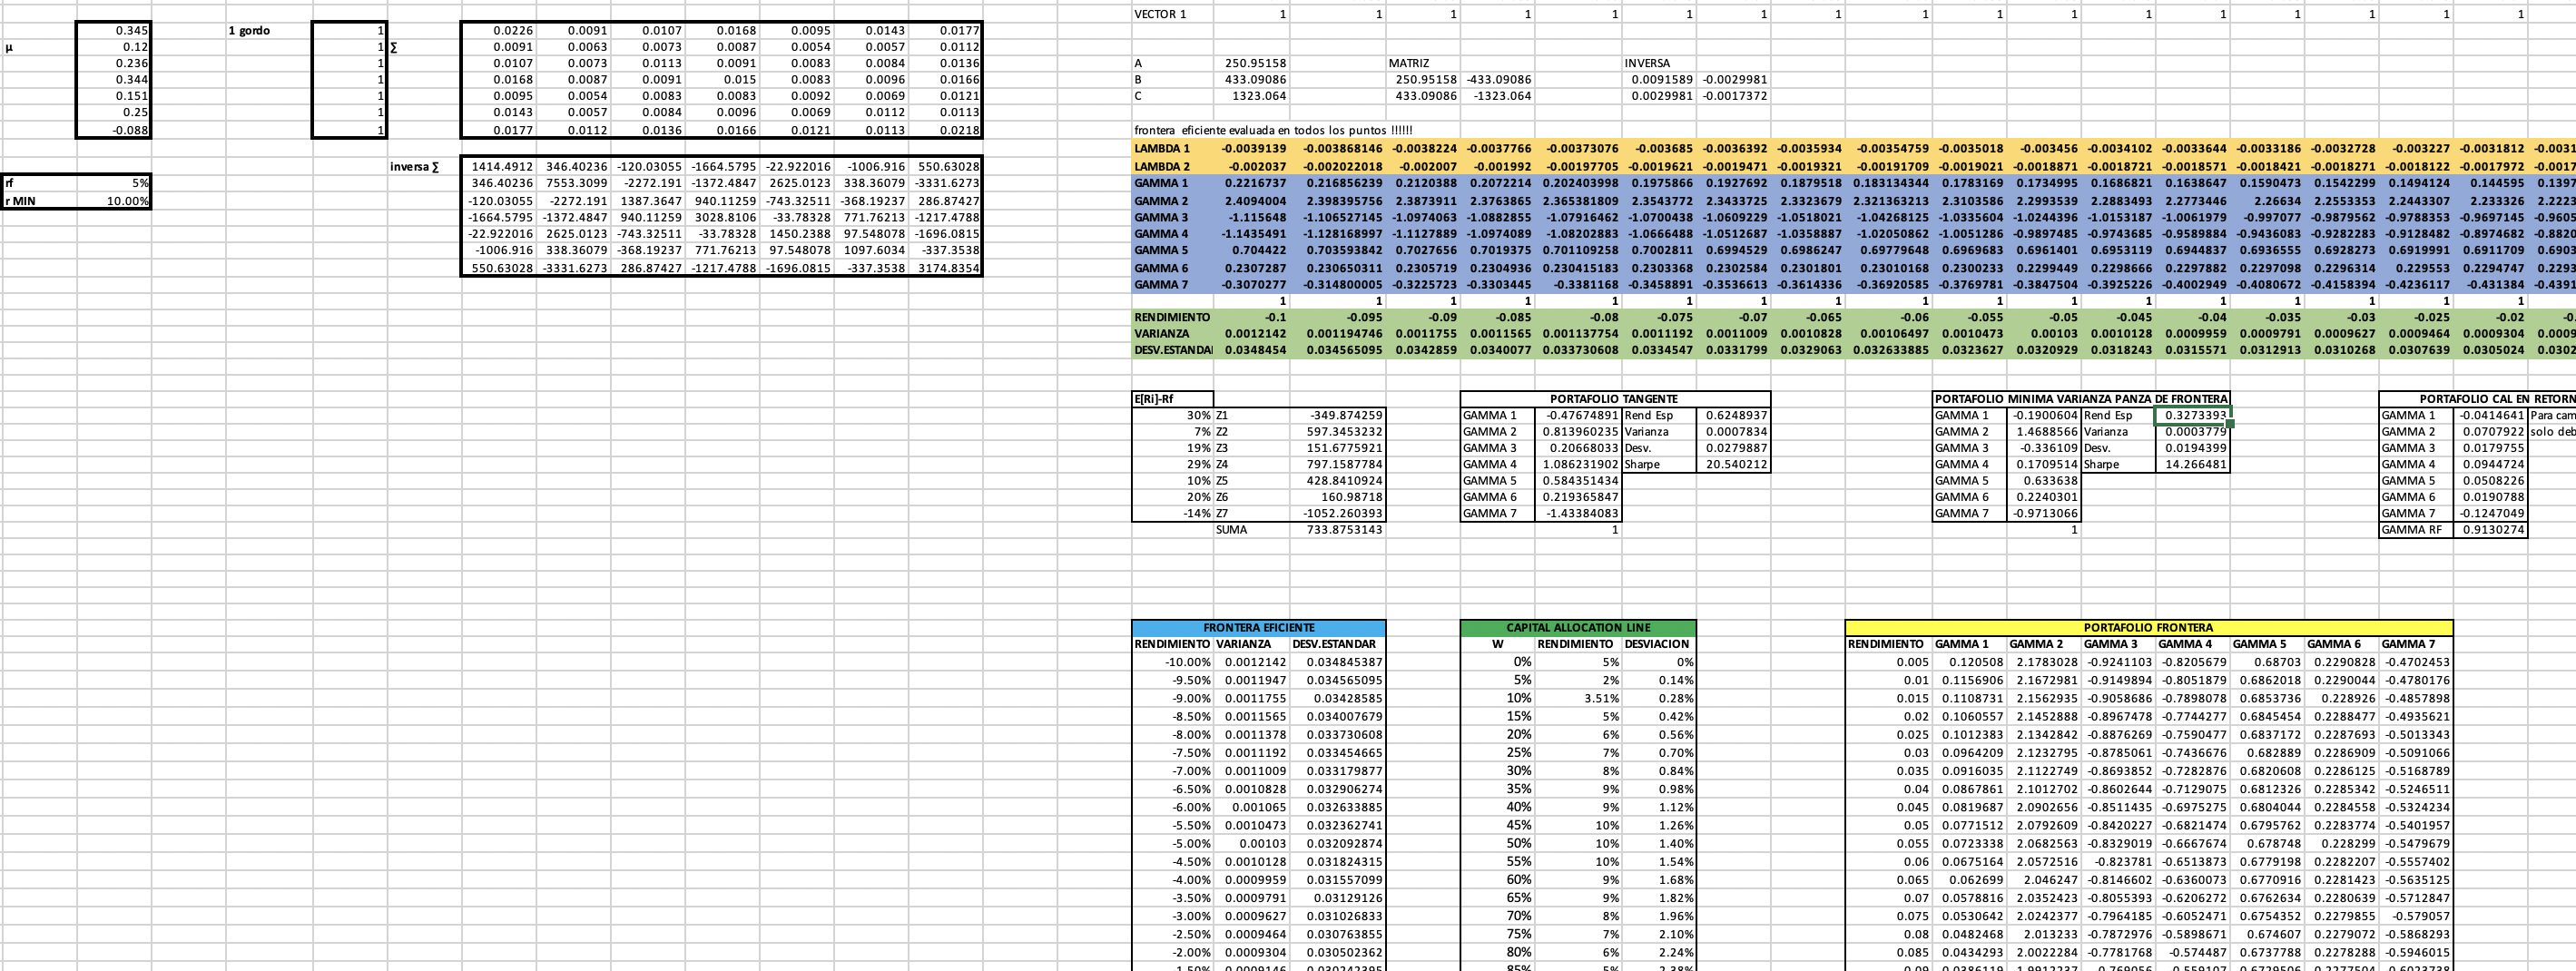This screenshot has height=971, width=2576.
Task: Click GAMMA 5 blue row value 0.704422
Action: tap(1250, 250)
